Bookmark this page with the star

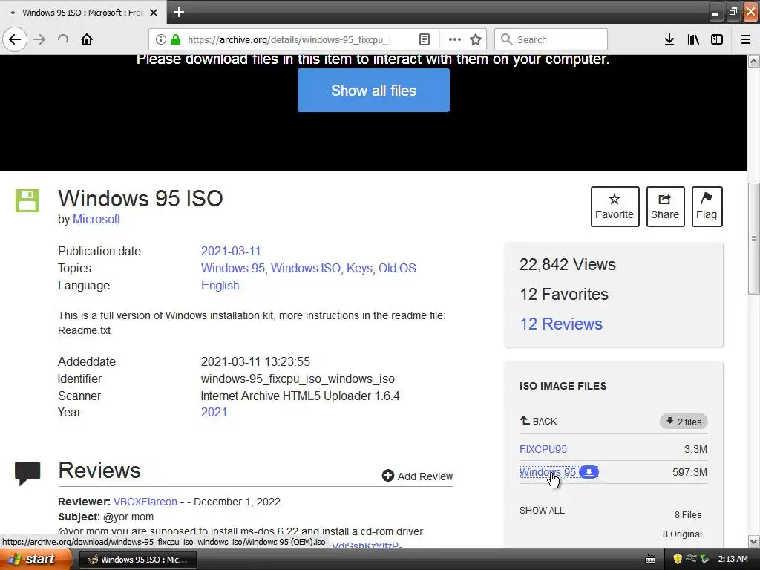click(x=476, y=39)
